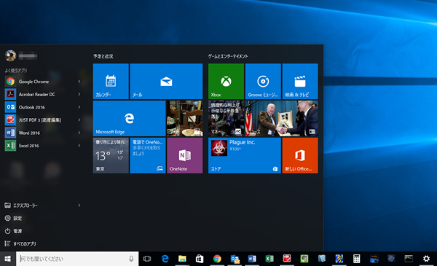Viewport: 437px width, 266px height.
Task: Open the Groove Music tile
Action: click(263, 81)
